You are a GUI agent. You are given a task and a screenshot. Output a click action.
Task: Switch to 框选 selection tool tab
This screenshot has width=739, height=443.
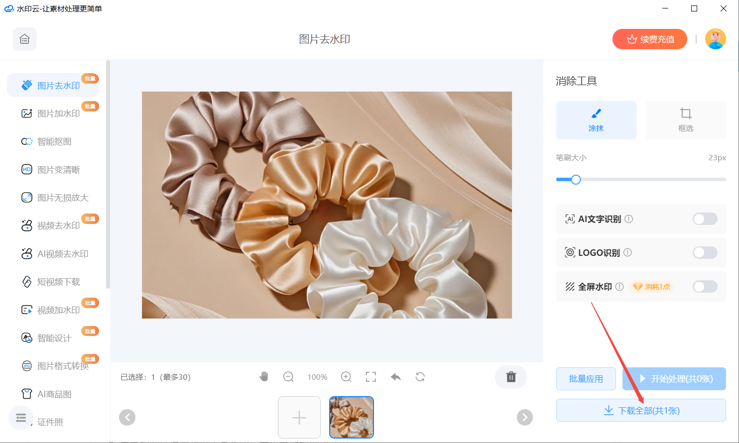[x=685, y=120]
